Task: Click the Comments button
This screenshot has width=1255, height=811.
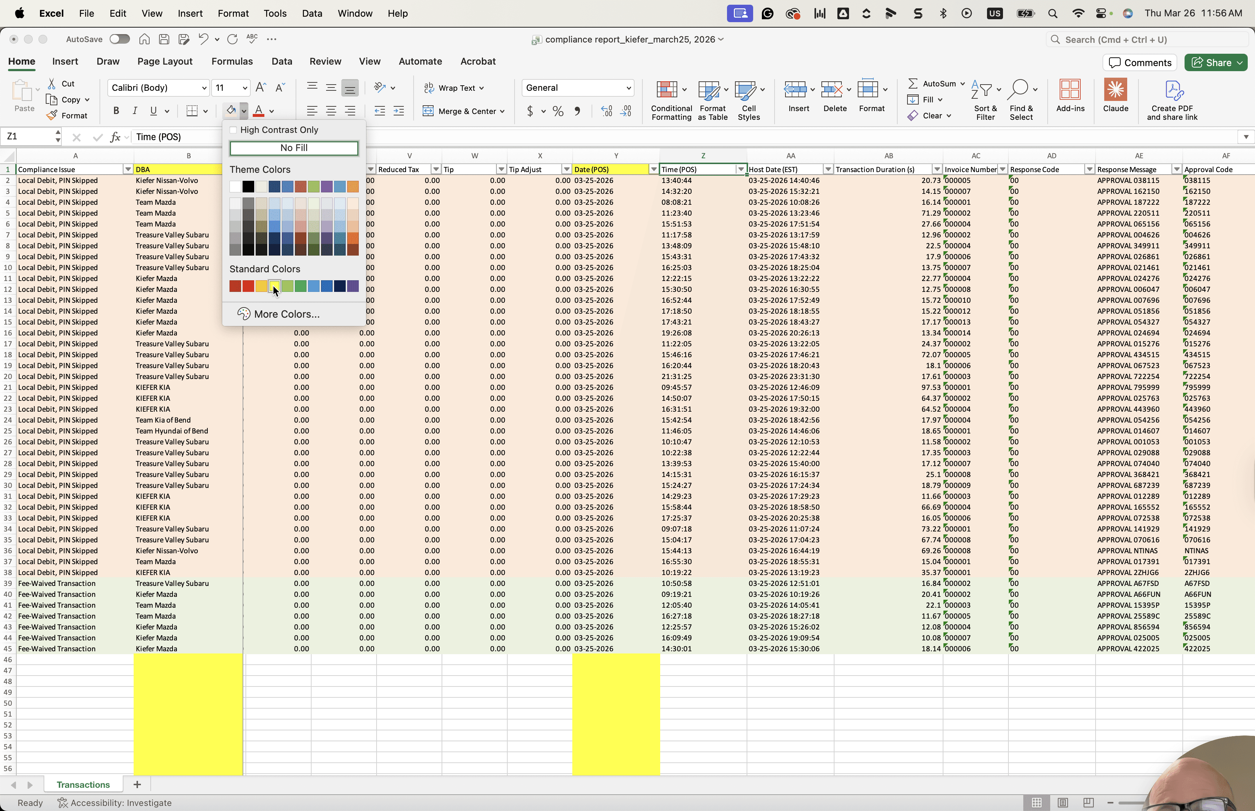Action: point(1140,63)
